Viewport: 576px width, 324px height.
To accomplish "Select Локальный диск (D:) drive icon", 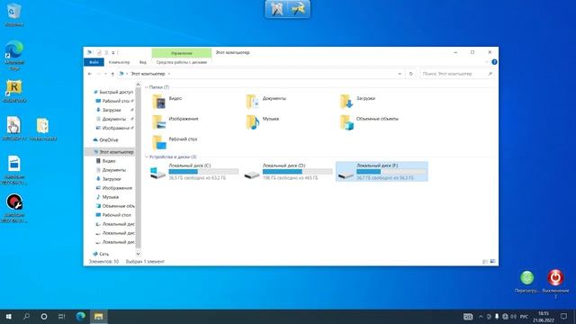I will coord(252,174).
